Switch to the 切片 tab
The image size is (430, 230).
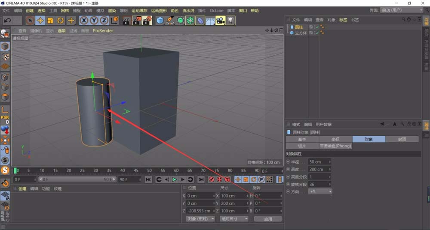[302, 146]
